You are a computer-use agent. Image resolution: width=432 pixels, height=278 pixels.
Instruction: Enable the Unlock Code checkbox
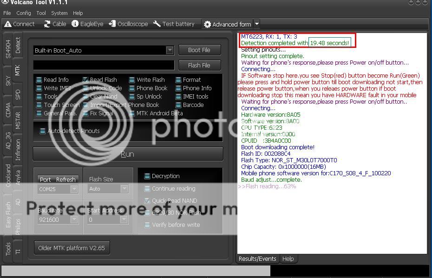click(x=85, y=88)
